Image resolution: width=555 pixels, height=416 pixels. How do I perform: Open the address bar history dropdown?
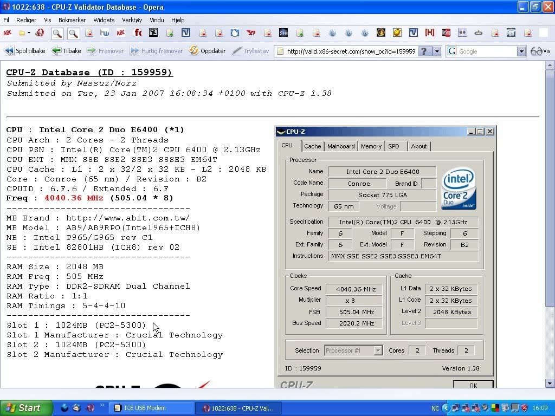(x=437, y=51)
